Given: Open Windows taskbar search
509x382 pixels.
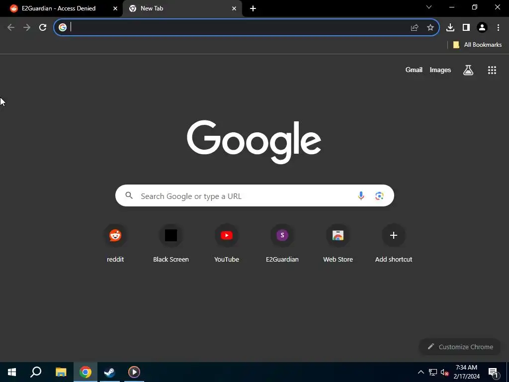Looking at the screenshot, I should pyautogui.click(x=36, y=372).
